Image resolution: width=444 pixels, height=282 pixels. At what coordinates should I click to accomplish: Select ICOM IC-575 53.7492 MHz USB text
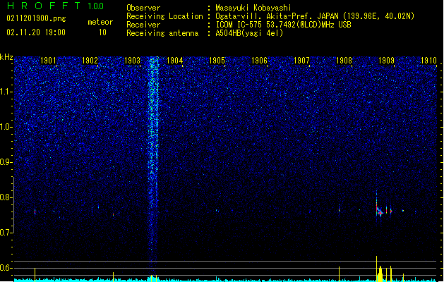(283, 25)
